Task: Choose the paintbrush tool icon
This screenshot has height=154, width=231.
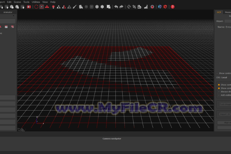Action: point(74,7)
